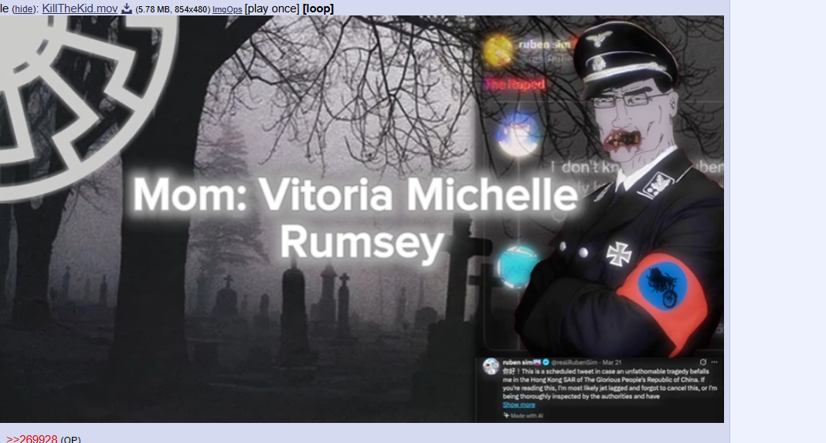826x443 pixels.
Task: Click the yellow-orange chat avatar at top
Action: [x=497, y=50]
